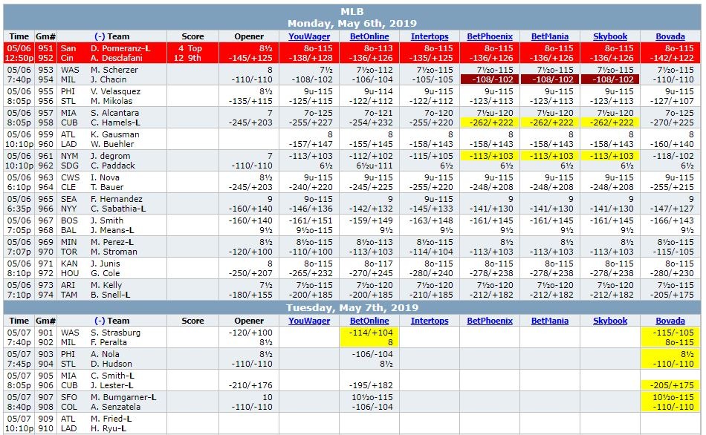The width and height of the screenshot is (706, 435).
Task: Click the Opener odds '-250/+207'
Action: tap(250, 274)
